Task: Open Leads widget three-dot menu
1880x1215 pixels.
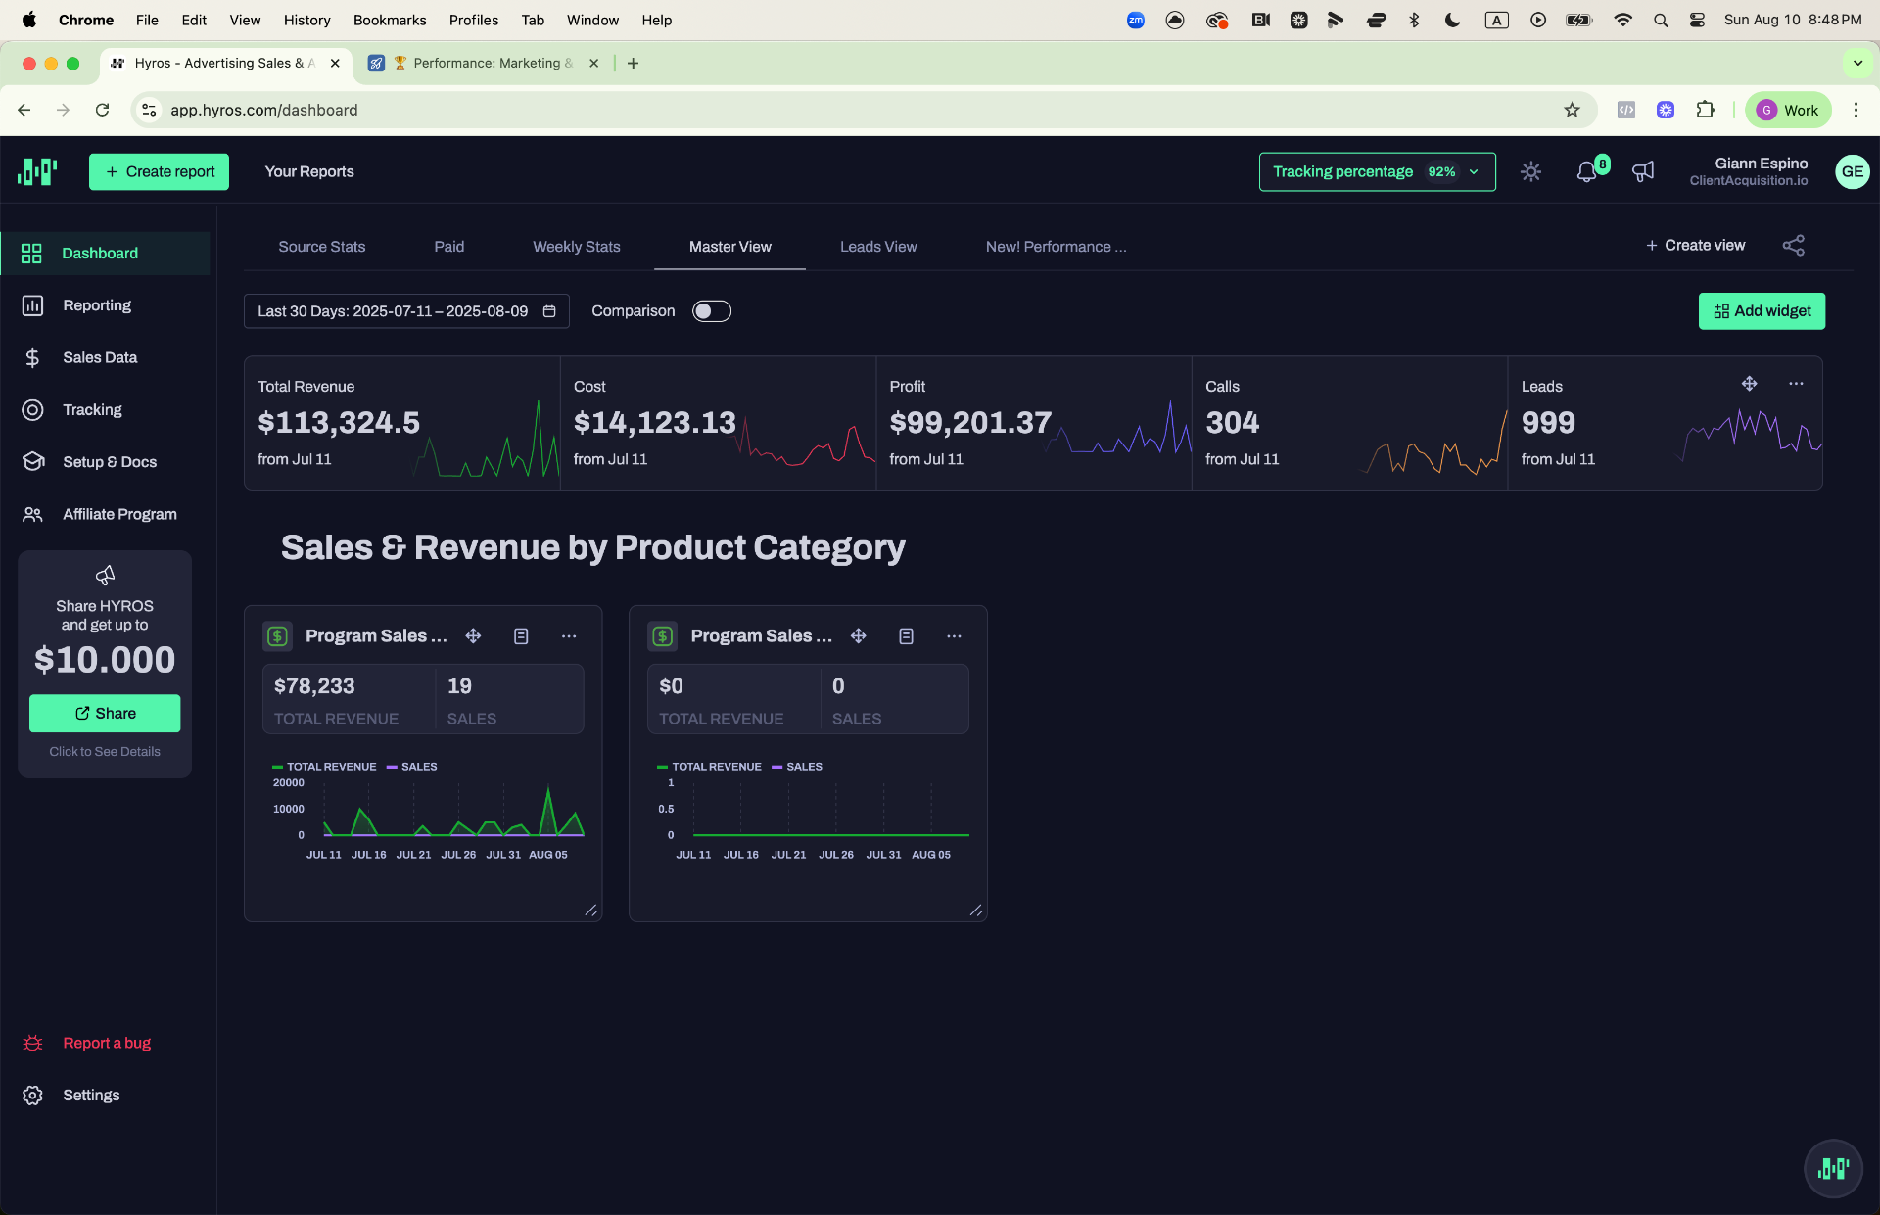Action: 1796,384
